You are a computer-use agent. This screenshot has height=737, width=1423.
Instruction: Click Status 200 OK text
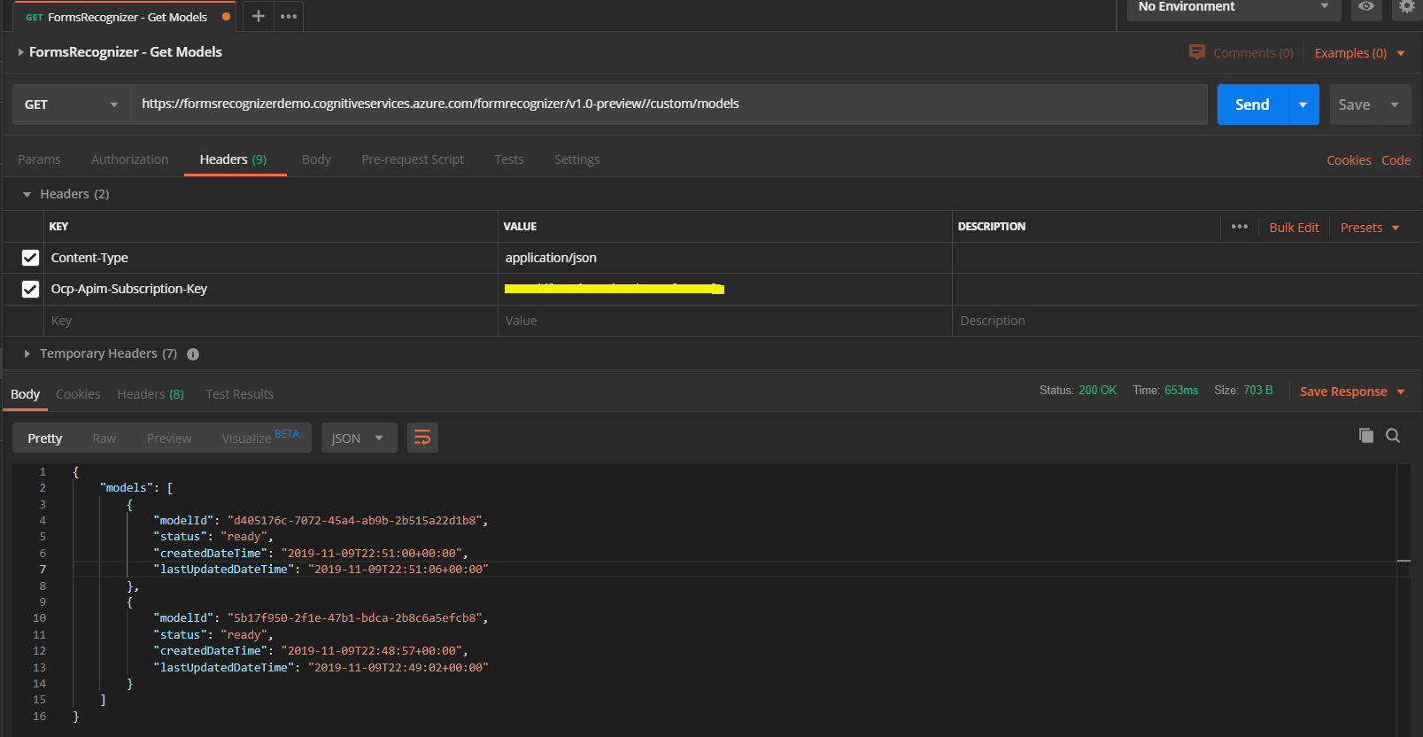point(1078,391)
